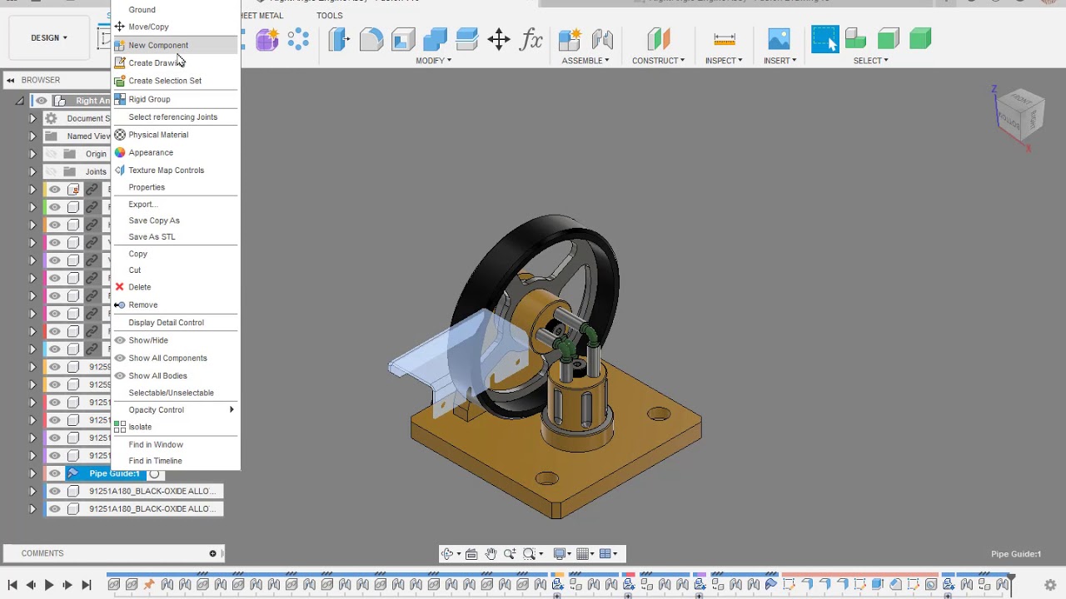Click the Grid and Snaps icon

pyautogui.click(x=582, y=554)
